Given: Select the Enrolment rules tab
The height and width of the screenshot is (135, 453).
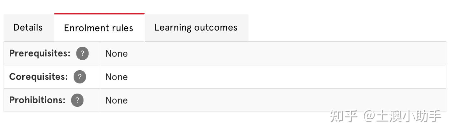Looking at the screenshot, I should click(x=98, y=28).
